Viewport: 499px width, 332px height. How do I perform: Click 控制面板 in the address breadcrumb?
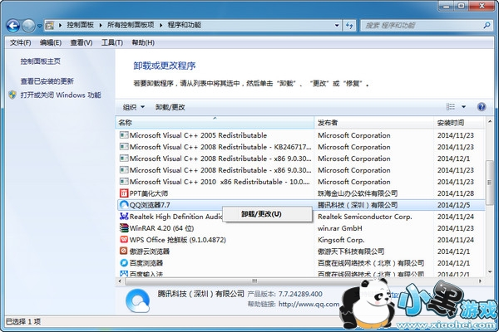click(80, 25)
